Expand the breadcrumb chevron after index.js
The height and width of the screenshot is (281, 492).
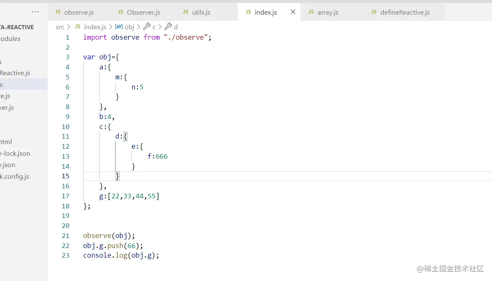coord(110,27)
